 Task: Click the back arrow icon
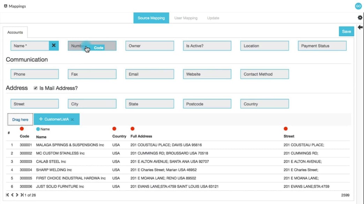(360, 27)
